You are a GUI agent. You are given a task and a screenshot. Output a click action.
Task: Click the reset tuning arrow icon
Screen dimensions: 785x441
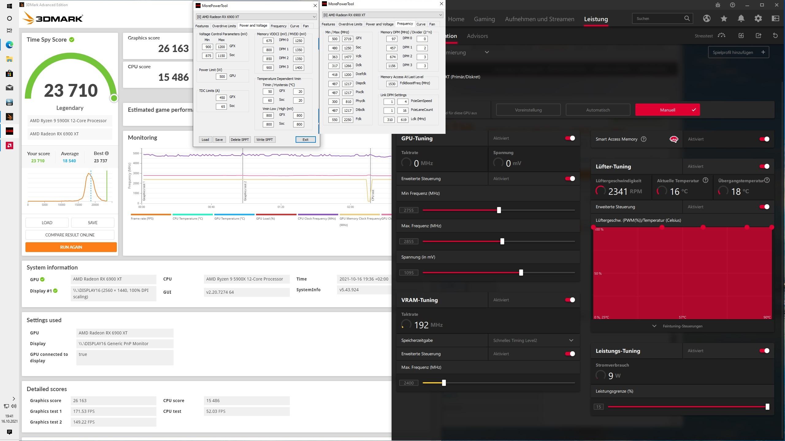[775, 36]
